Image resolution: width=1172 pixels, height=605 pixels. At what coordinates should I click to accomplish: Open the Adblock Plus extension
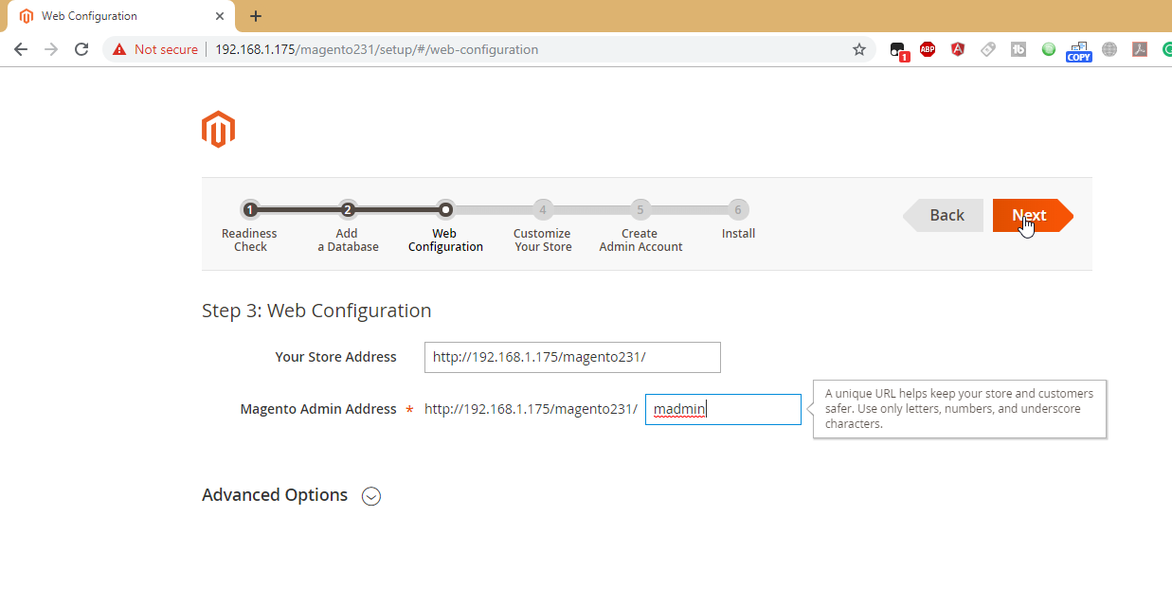pos(928,49)
